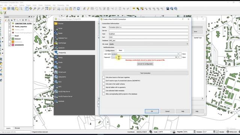Screen dimensions: 240x135
Task: Select the SpatiaLite source type
Action: 74,48
